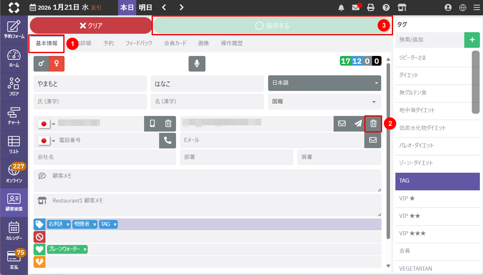
Task: Open the List view icon
Action: click(14, 145)
